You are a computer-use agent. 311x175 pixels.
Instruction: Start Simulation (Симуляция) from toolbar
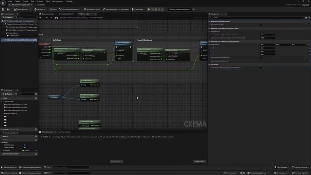click(x=138, y=9)
